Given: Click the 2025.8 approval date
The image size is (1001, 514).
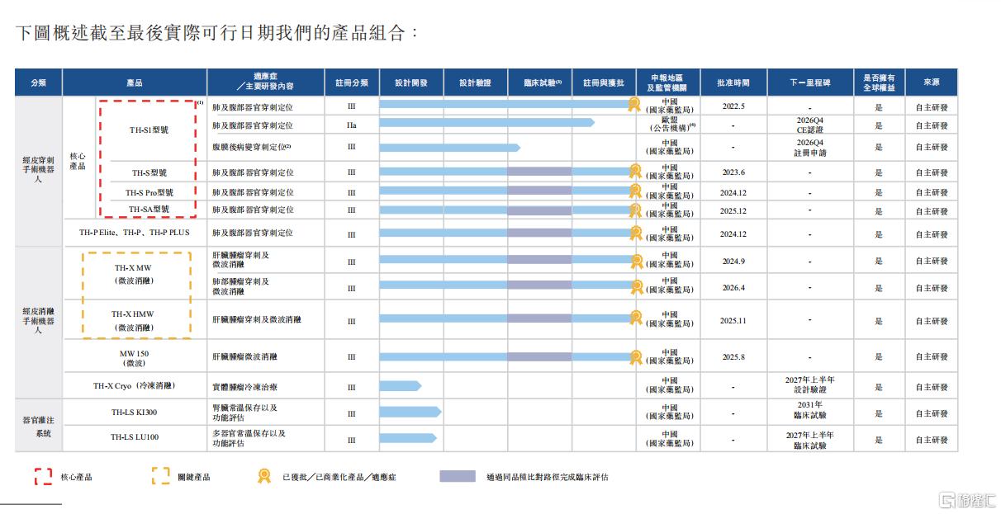Looking at the screenshot, I should click(x=733, y=357).
